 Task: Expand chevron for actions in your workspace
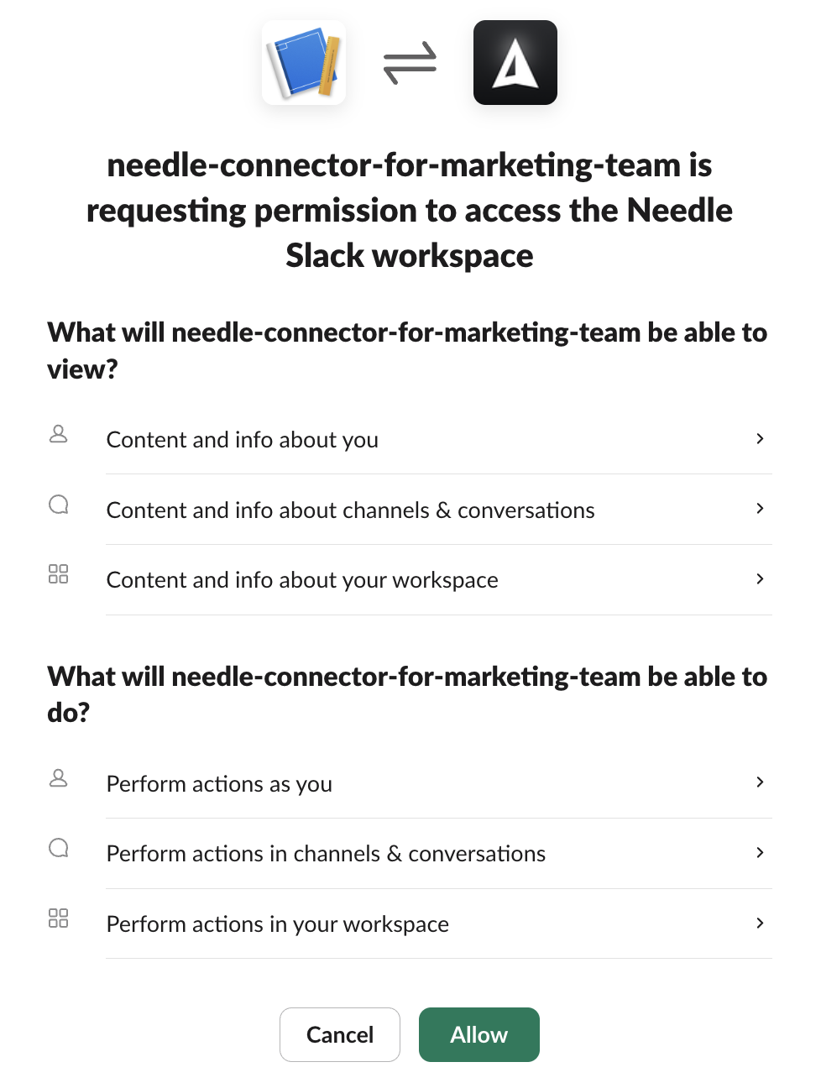tap(760, 923)
